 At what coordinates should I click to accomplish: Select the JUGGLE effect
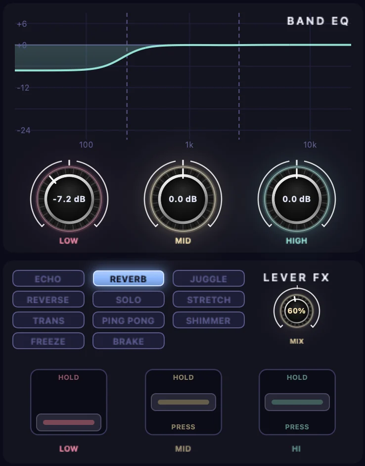click(209, 278)
